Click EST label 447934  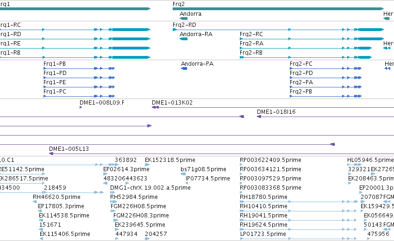[x=126, y=234]
